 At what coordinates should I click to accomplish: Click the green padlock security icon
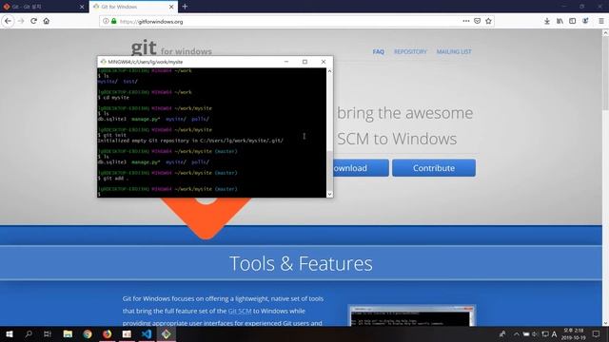114,21
